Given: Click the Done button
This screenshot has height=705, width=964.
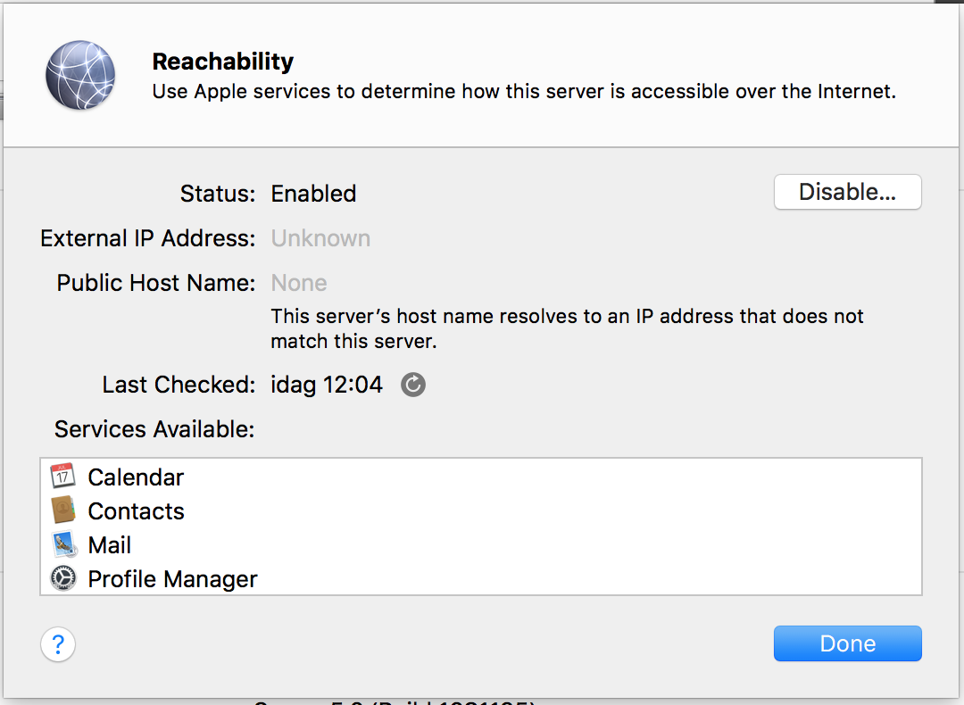Looking at the screenshot, I should pyautogui.click(x=847, y=643).
